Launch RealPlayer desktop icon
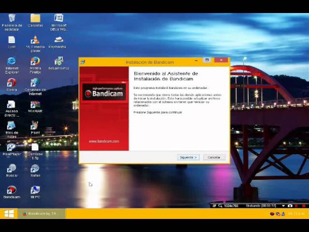This screenshot has height=232, width=309. tap(12, 149)
